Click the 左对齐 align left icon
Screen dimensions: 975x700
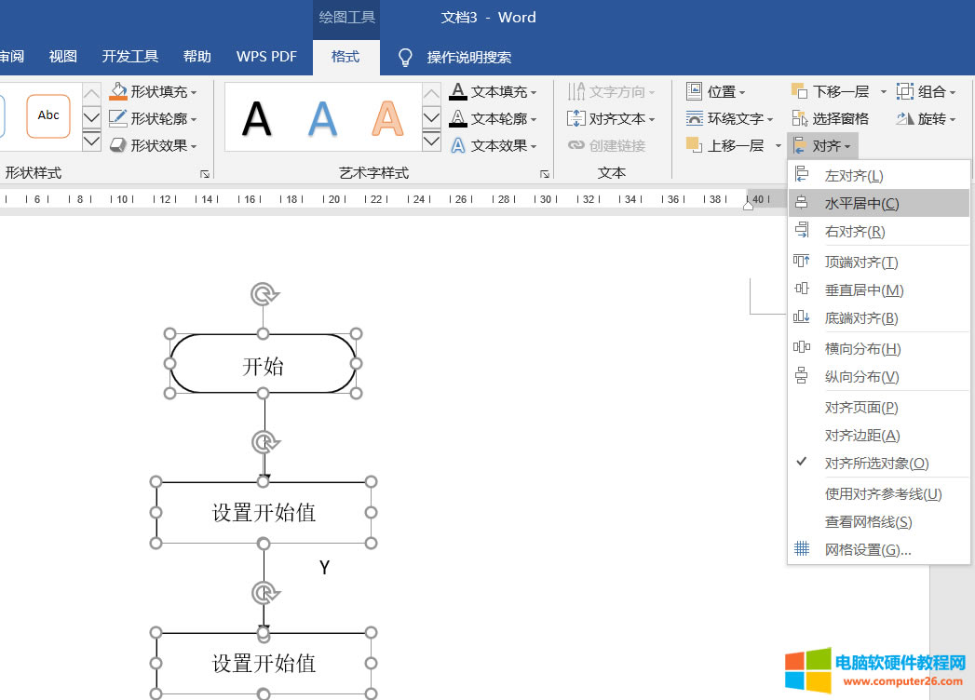pyautogui.click(x=802, y=175)
